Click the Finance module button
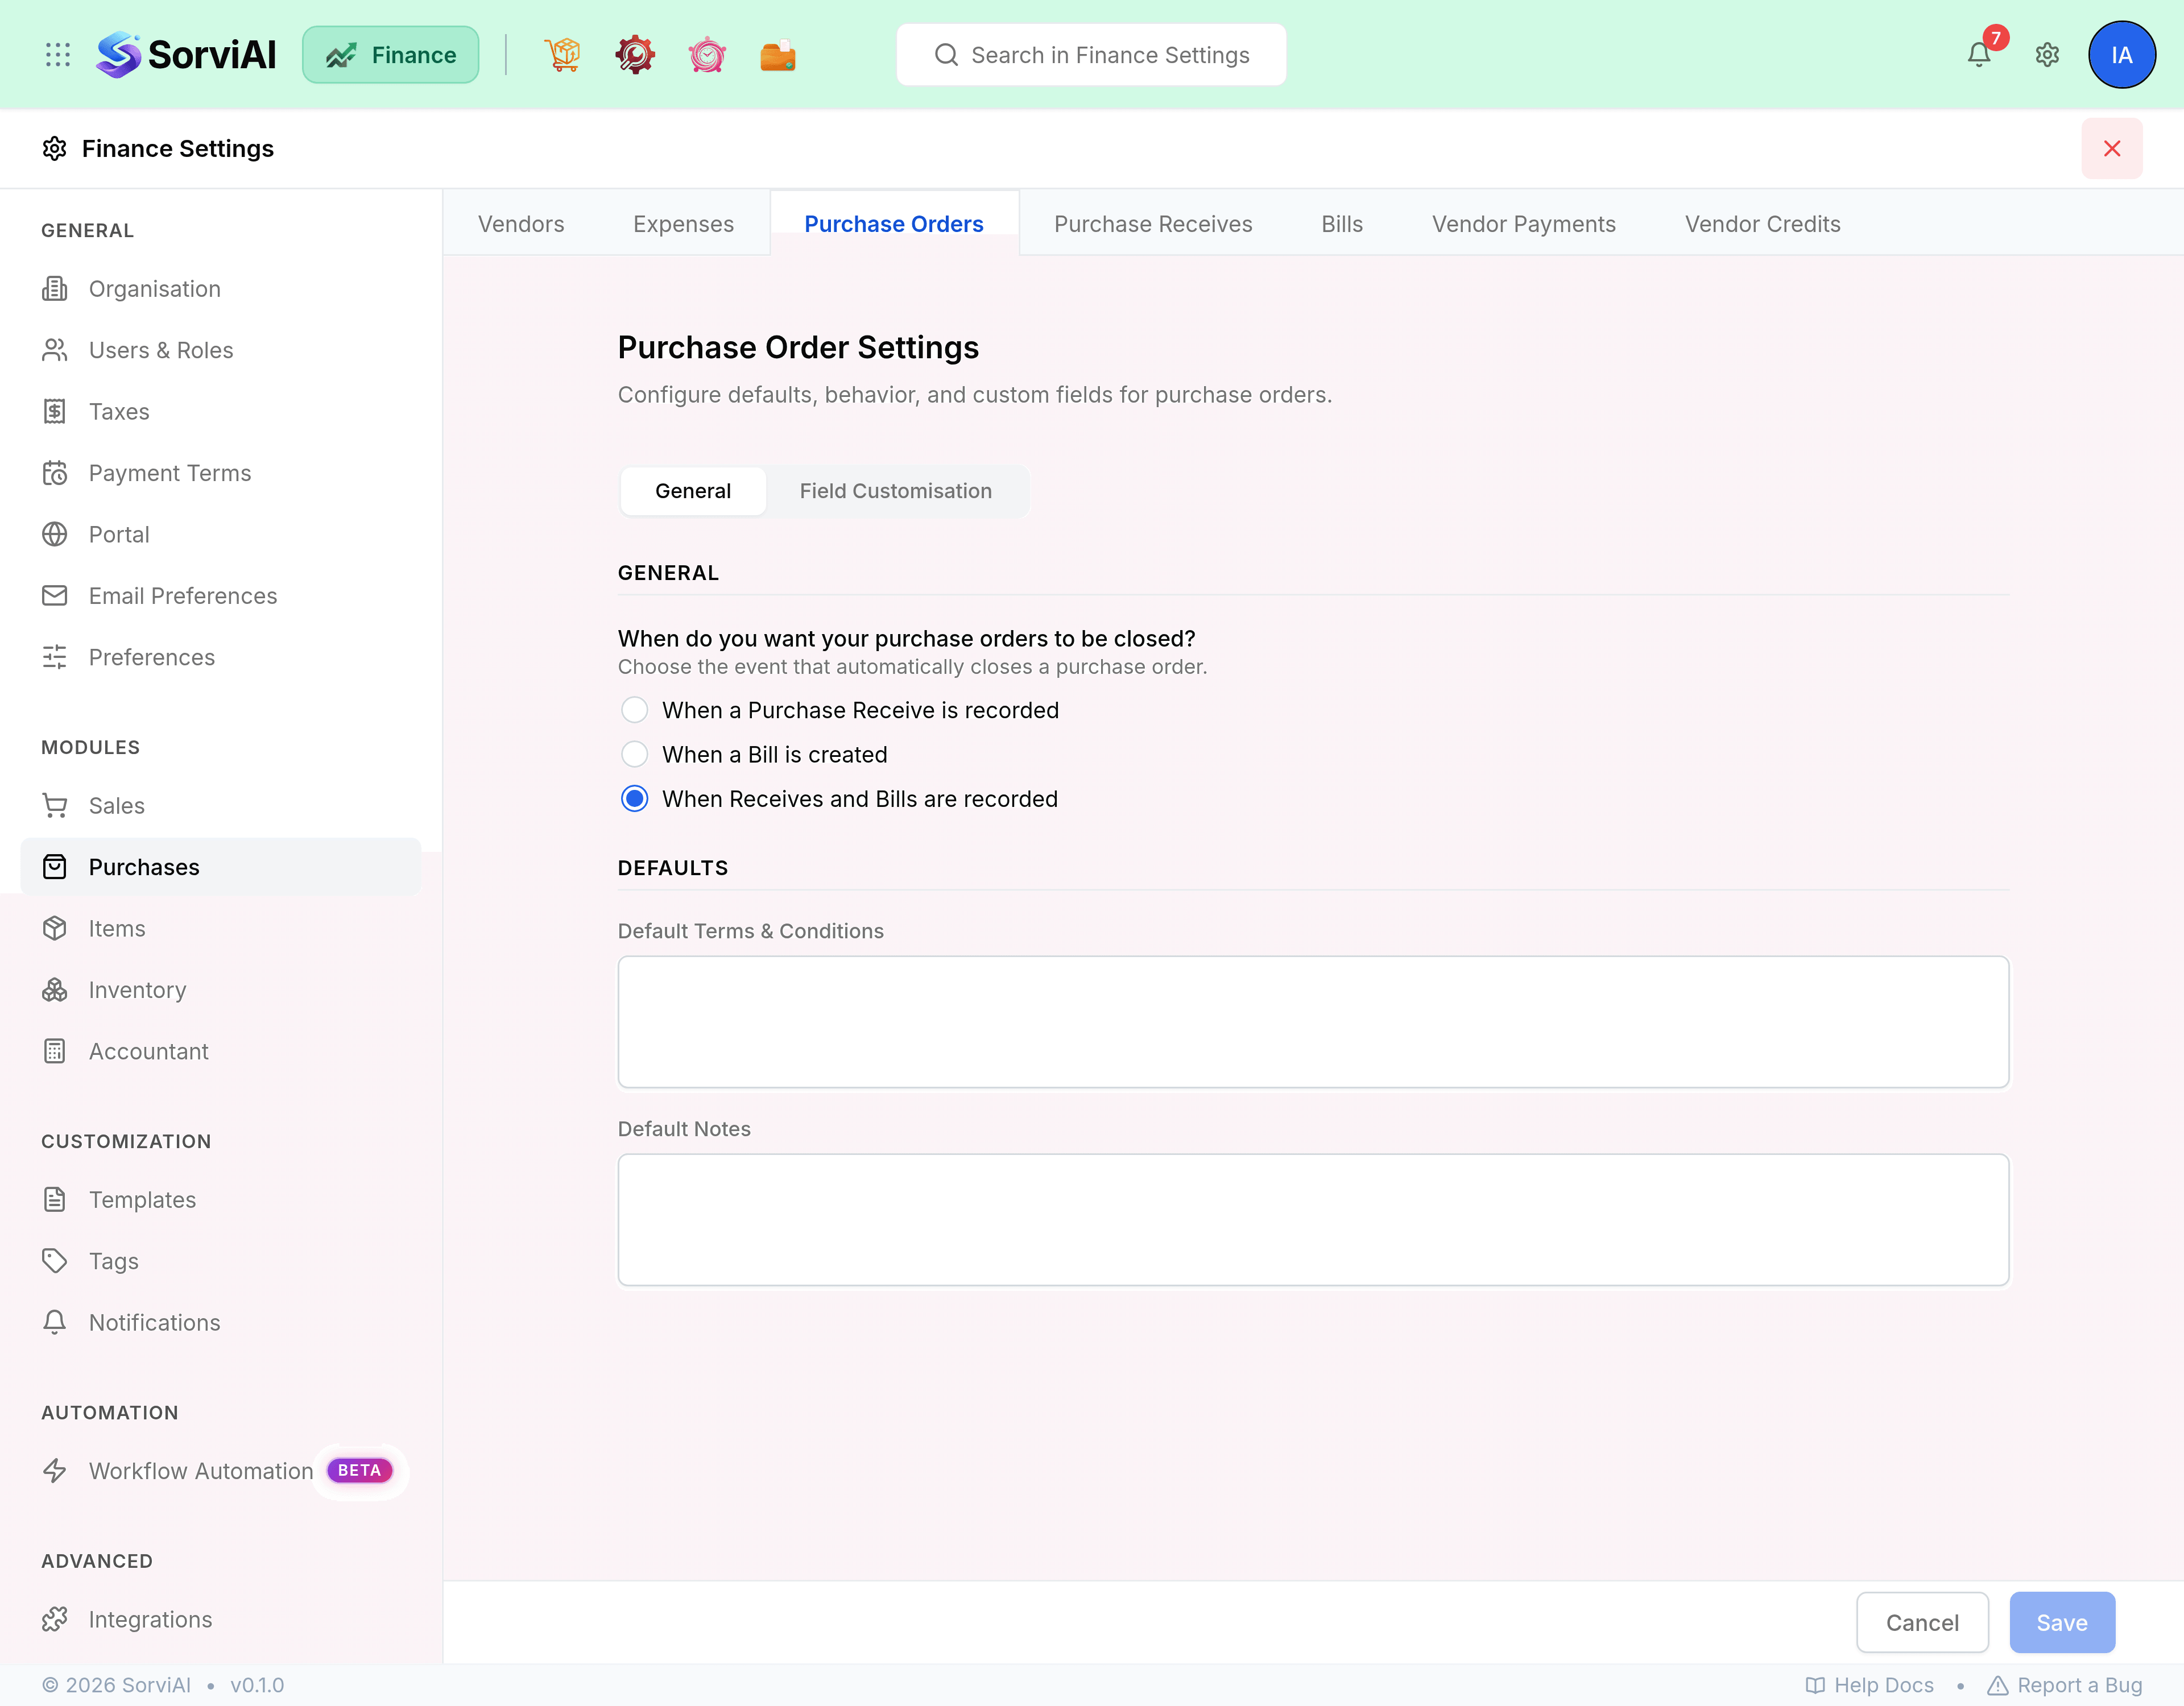 point(390,55)
